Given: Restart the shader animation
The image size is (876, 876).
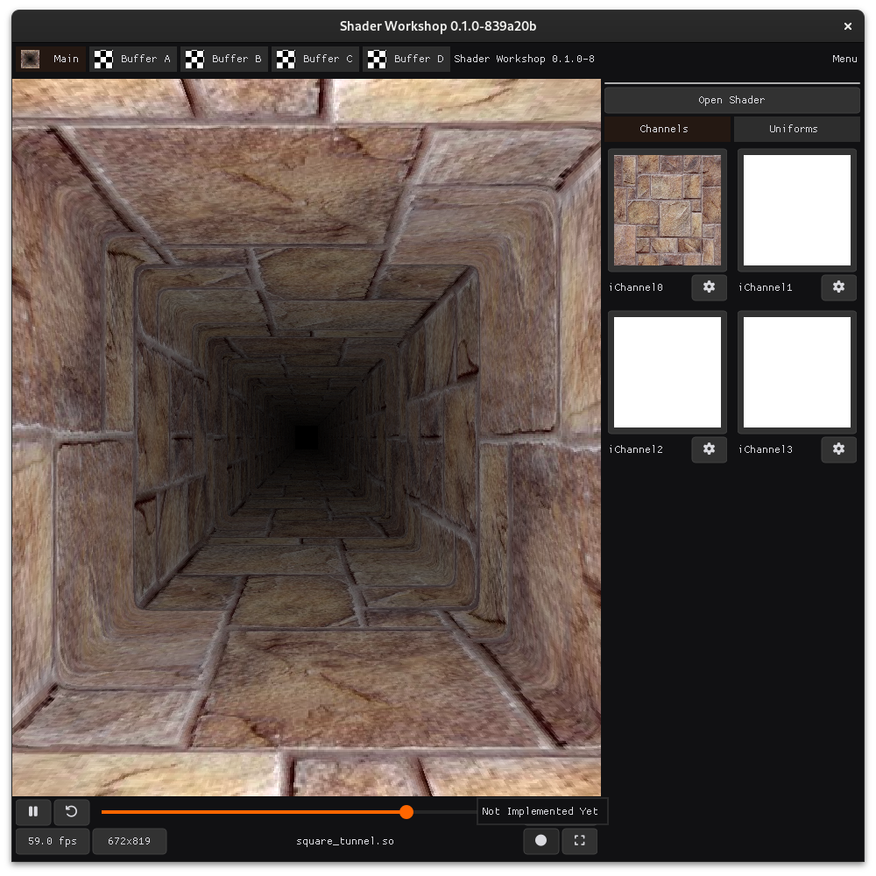Looking at the screenshot, I should (71, 812).
